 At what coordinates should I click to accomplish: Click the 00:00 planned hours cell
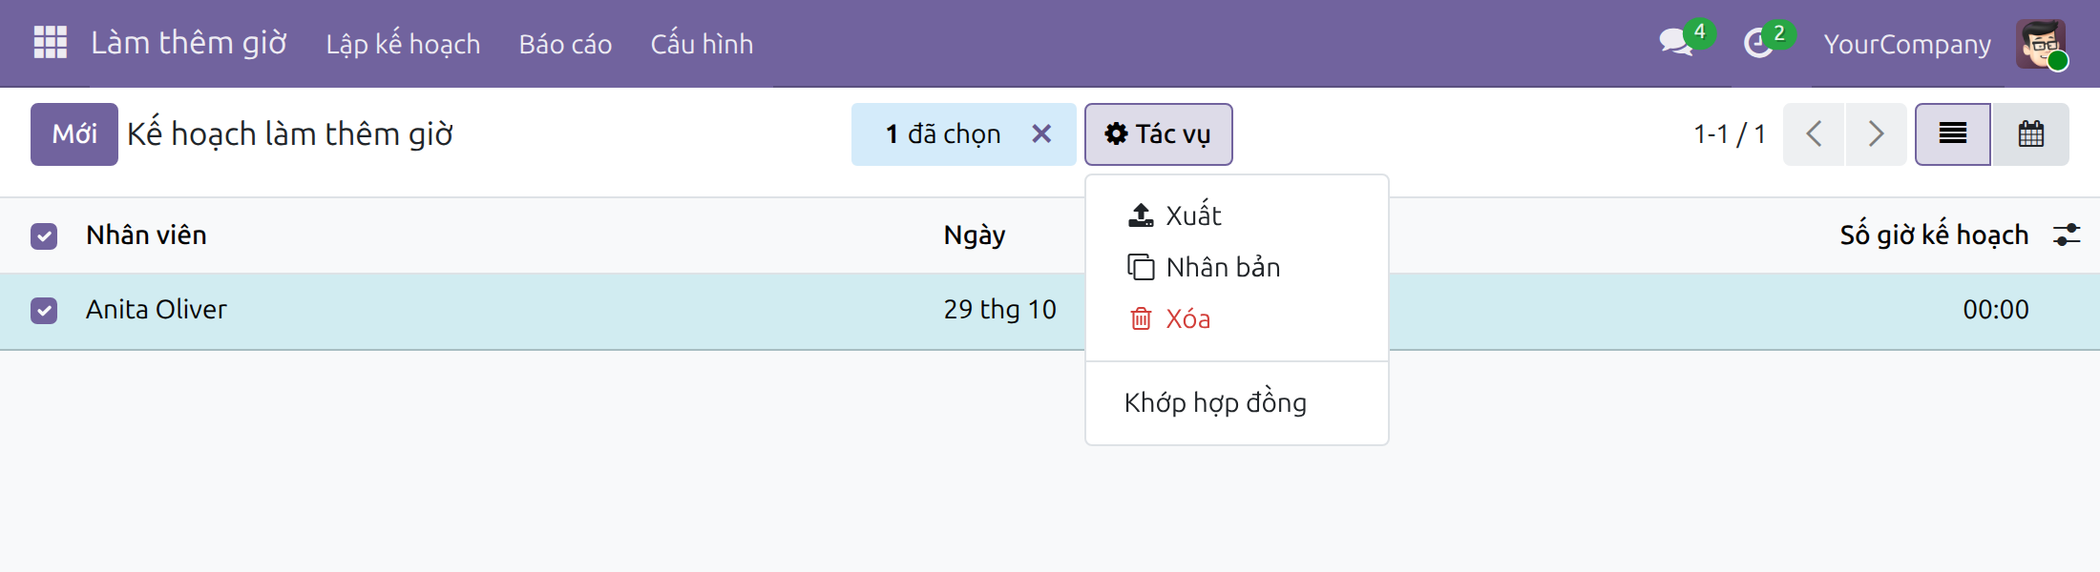(x=1995, y=310)
